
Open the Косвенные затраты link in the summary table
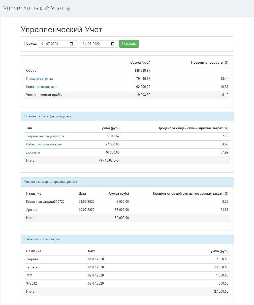click(42, 87)
